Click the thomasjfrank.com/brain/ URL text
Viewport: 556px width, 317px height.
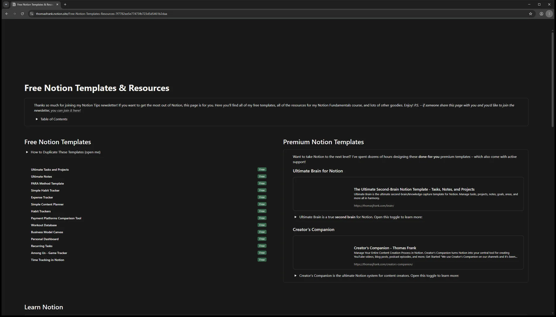[374, 206]
